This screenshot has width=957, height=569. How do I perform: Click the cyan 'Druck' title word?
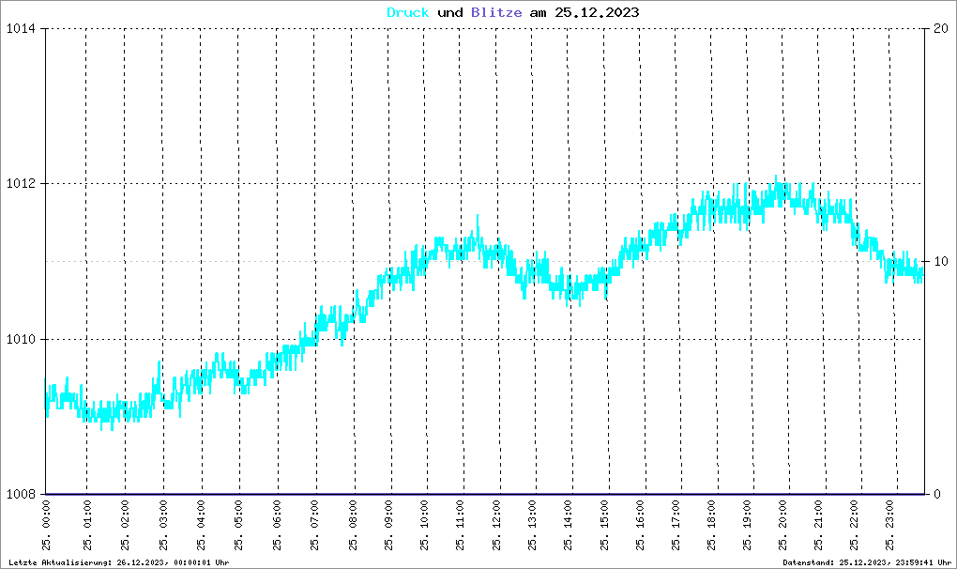click(x=408, y=12)
